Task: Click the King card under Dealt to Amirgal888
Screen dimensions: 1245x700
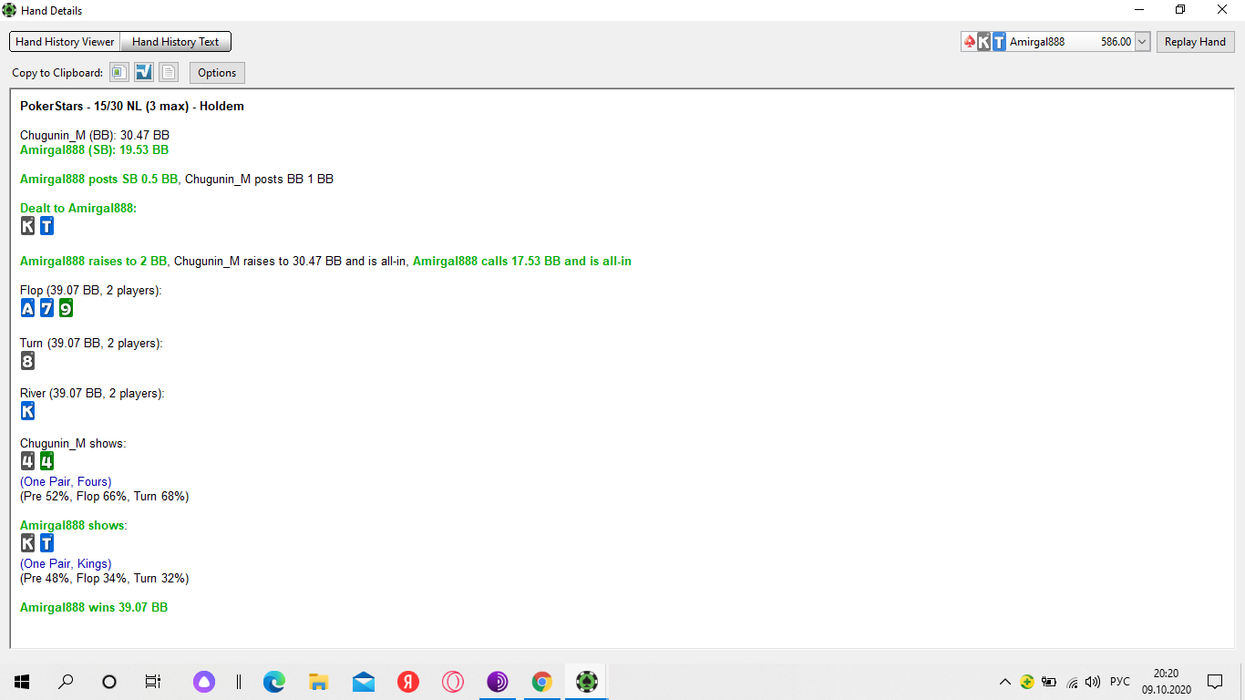Action: coord(27,225)
